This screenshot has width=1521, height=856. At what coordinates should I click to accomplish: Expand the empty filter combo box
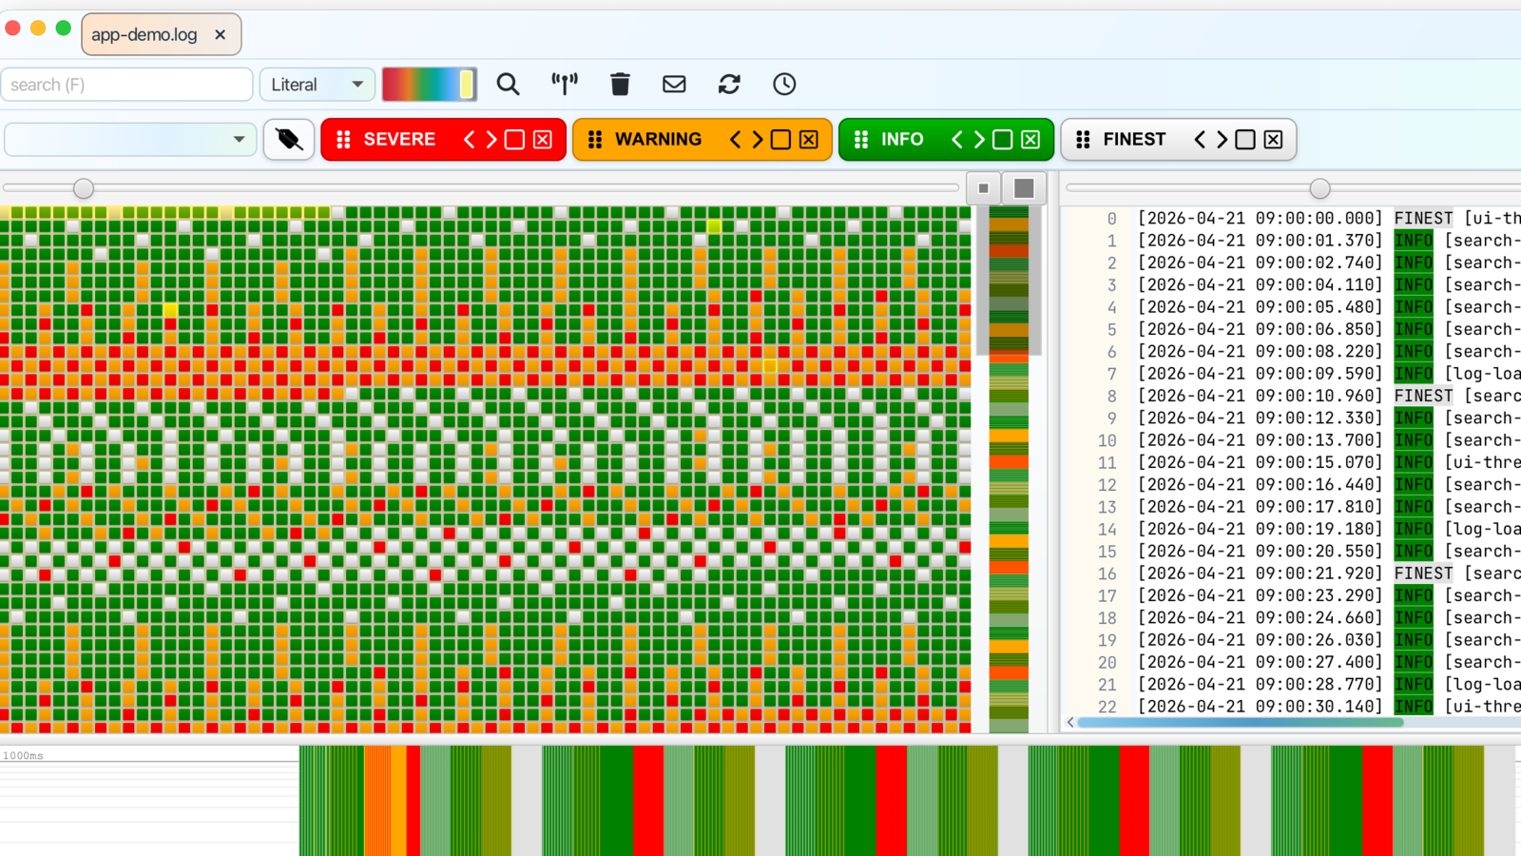click(x=130, y=140)
